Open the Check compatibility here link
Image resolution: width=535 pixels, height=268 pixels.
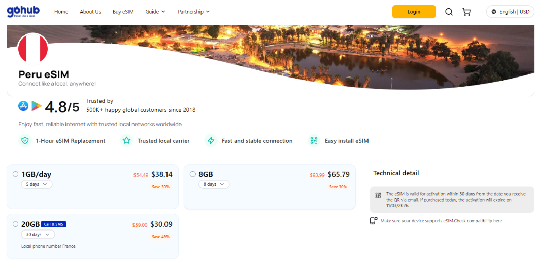click(478, 221)
